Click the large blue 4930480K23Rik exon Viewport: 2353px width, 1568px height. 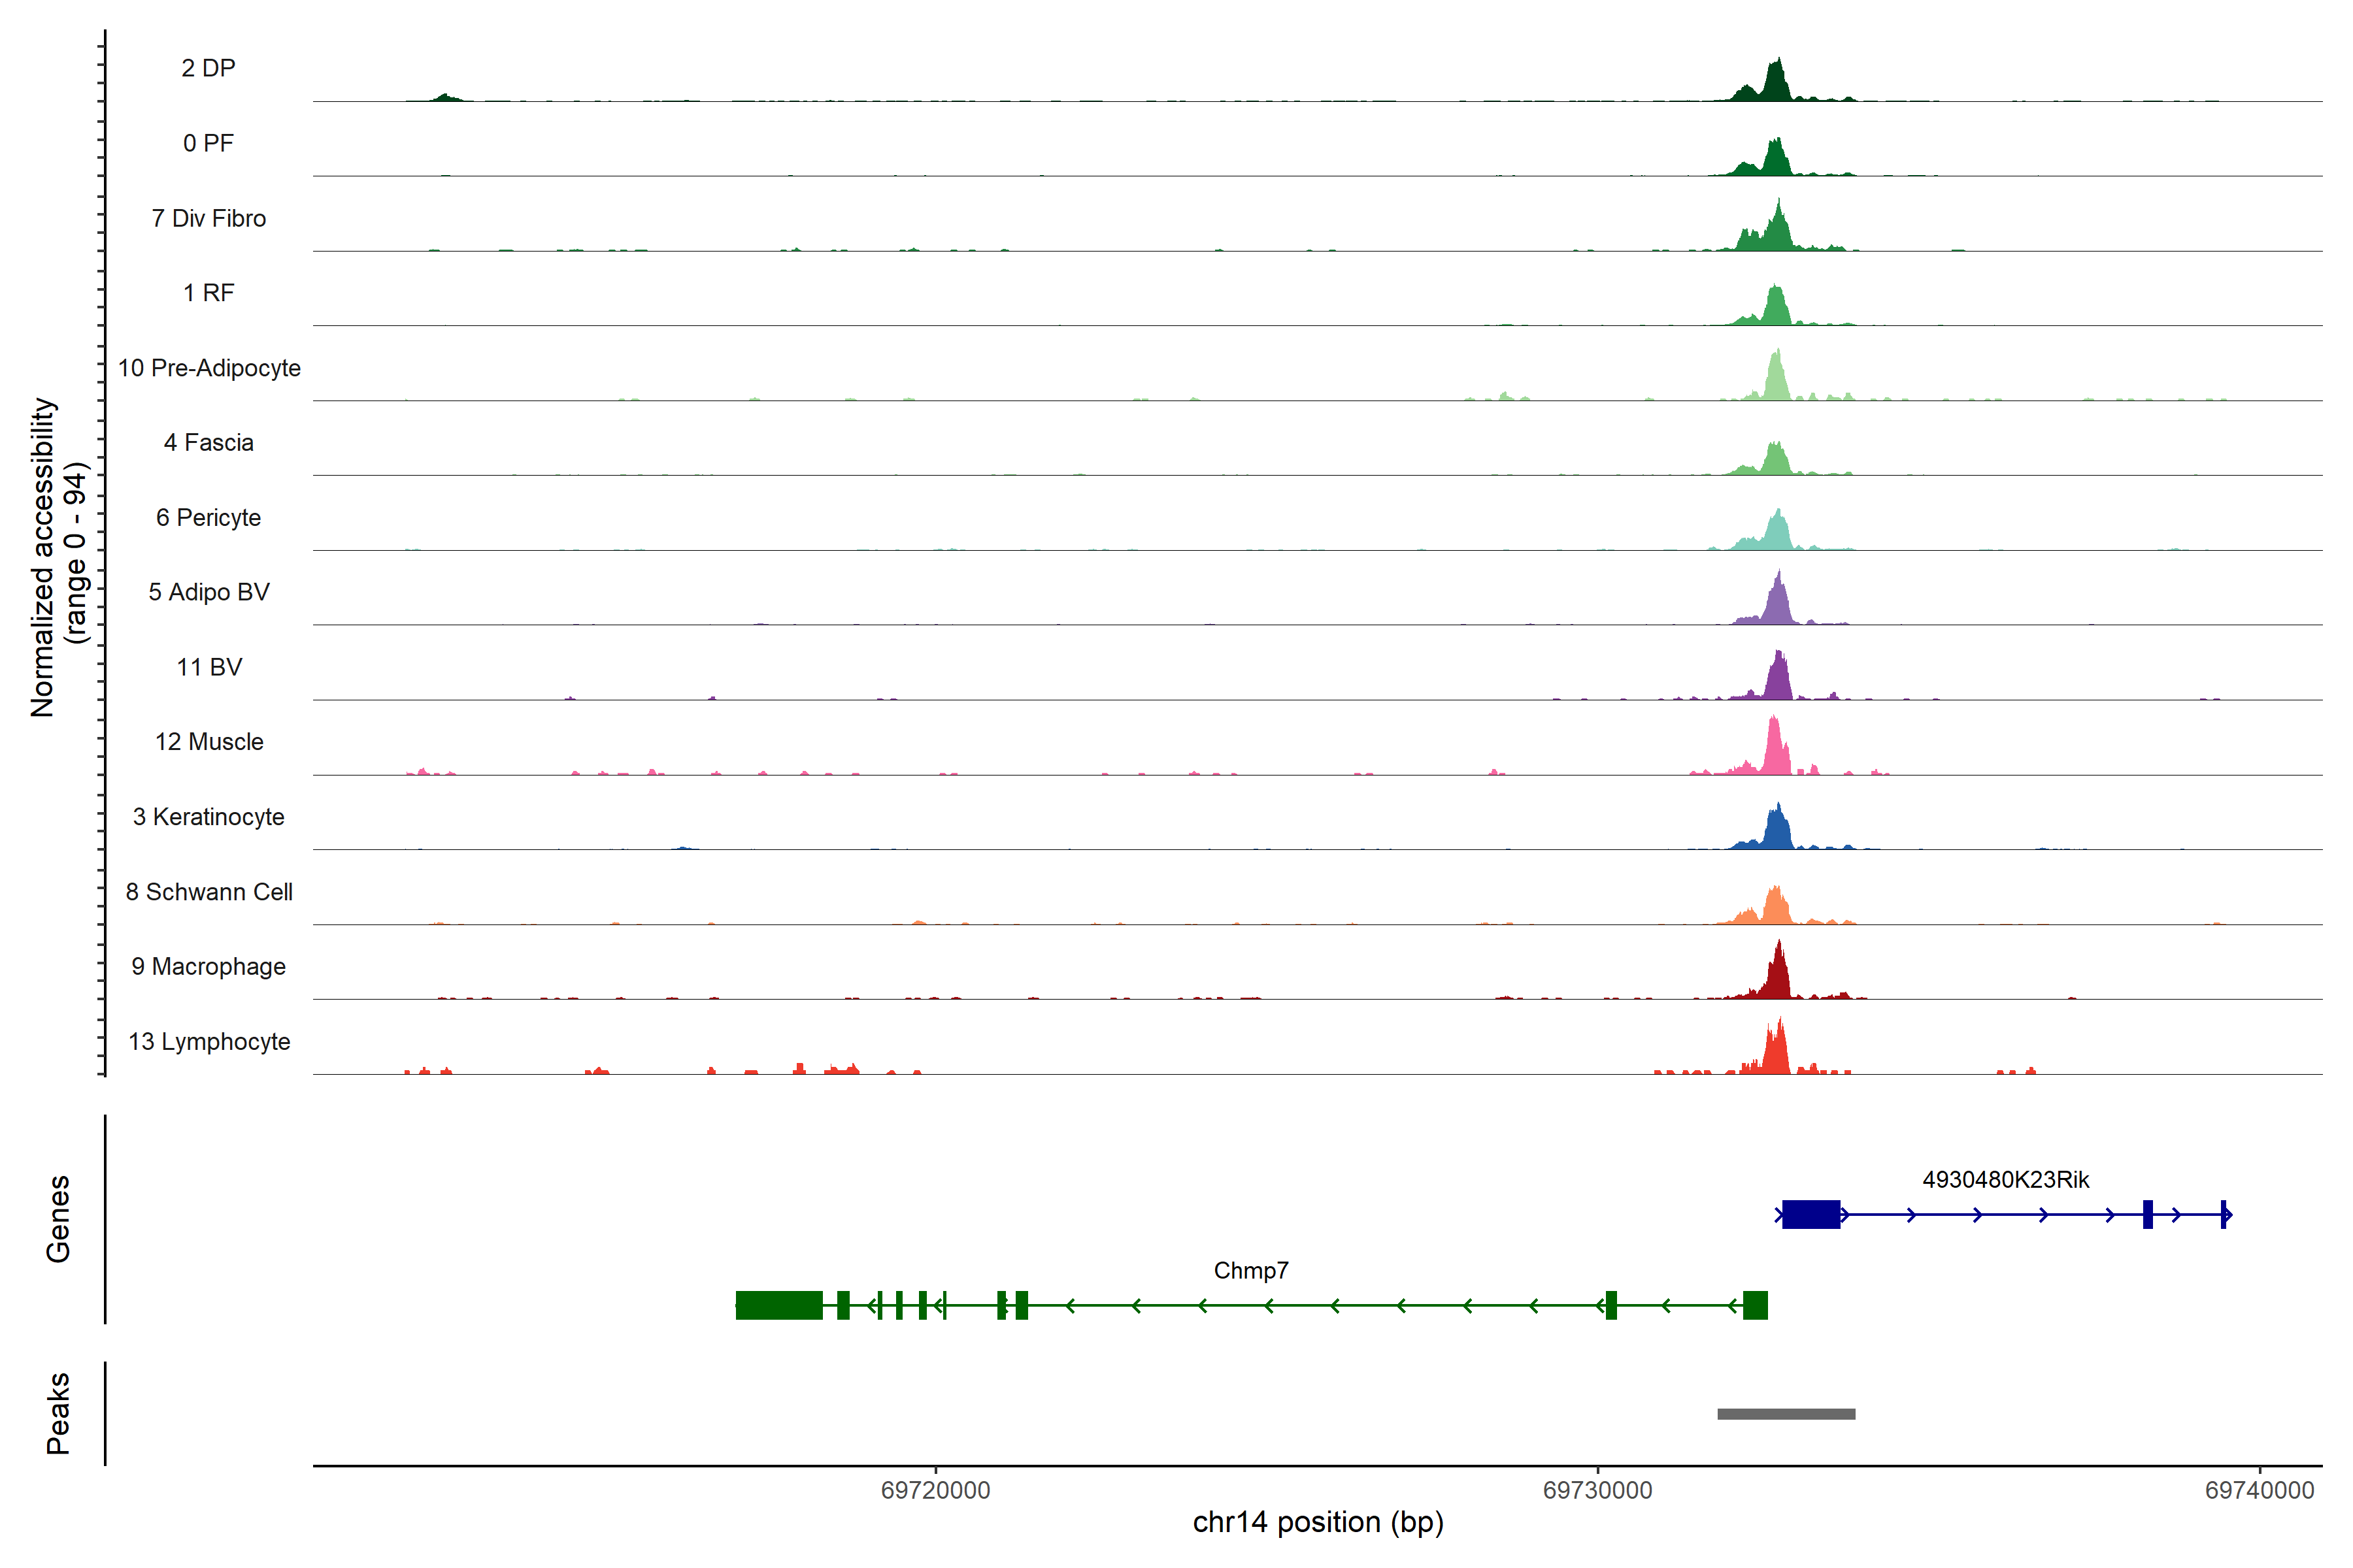(1811, 1214)
